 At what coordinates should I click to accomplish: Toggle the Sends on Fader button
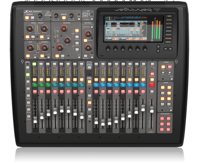tap(89, 82)
